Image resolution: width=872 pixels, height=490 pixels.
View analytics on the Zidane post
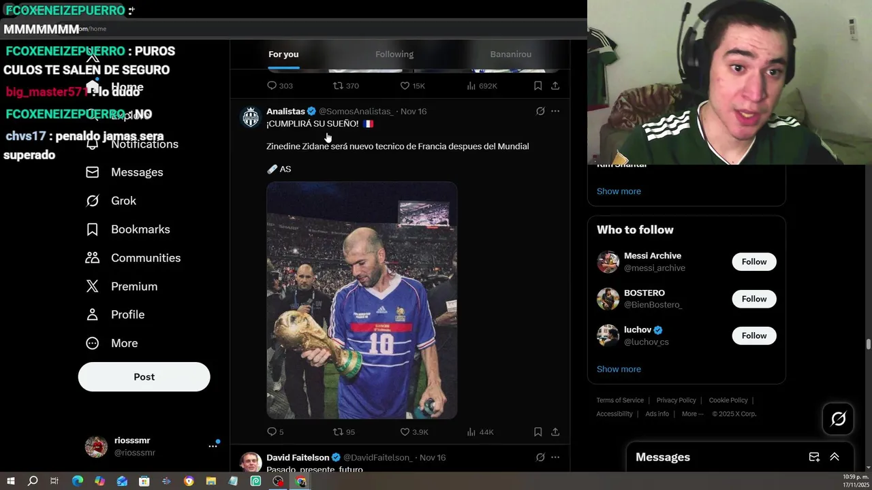(x=480, y=432)
